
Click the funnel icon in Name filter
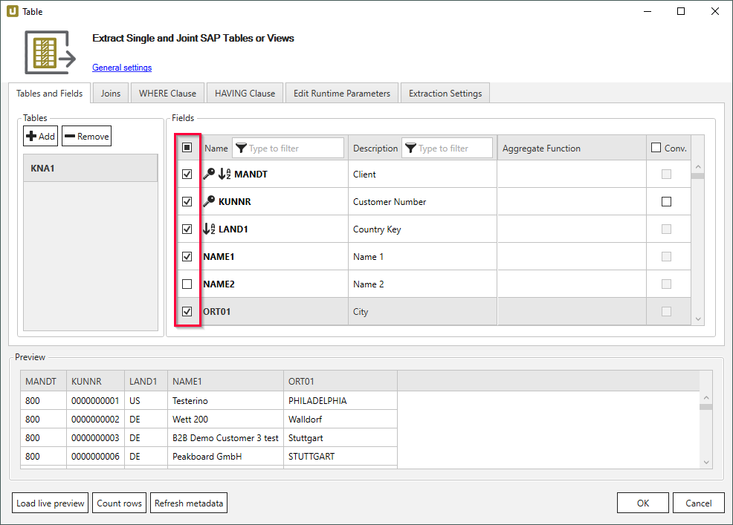click(x=241, y=148)
